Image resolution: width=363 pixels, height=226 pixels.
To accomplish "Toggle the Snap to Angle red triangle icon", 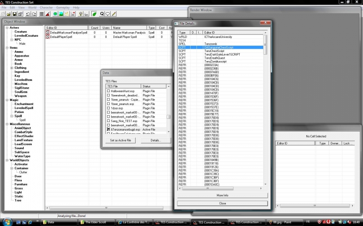I will (48, 14).
